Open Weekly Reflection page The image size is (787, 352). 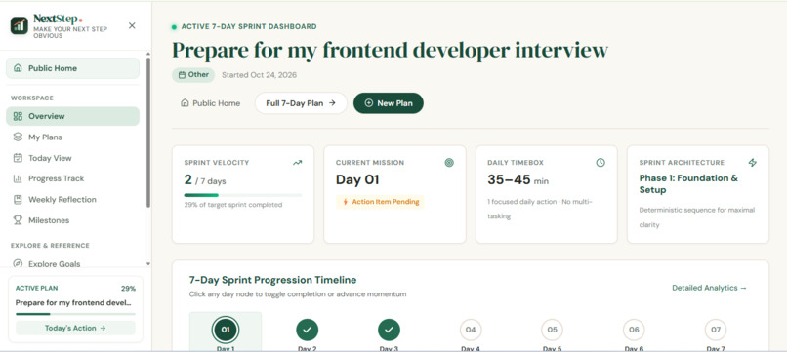coord(73,200)
